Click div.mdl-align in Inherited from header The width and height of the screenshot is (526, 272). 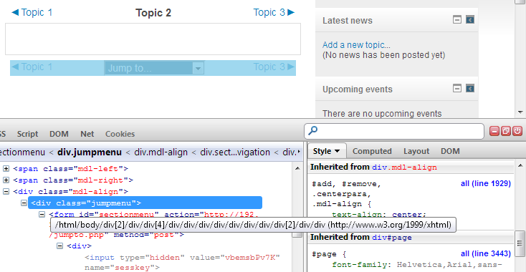tap(404, 167)
